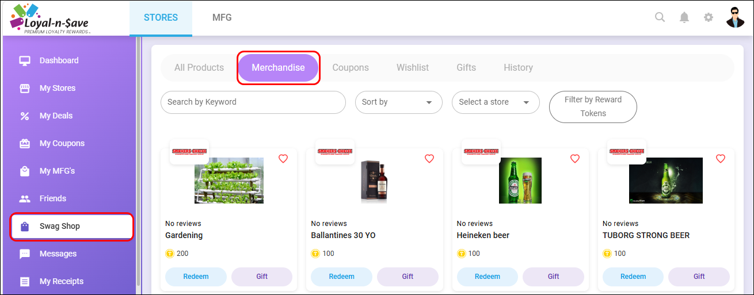Open the TUBORG STRONG BEER image
Image resolution: width=754 pixels, height=295 pixels.
pos(666,181)
